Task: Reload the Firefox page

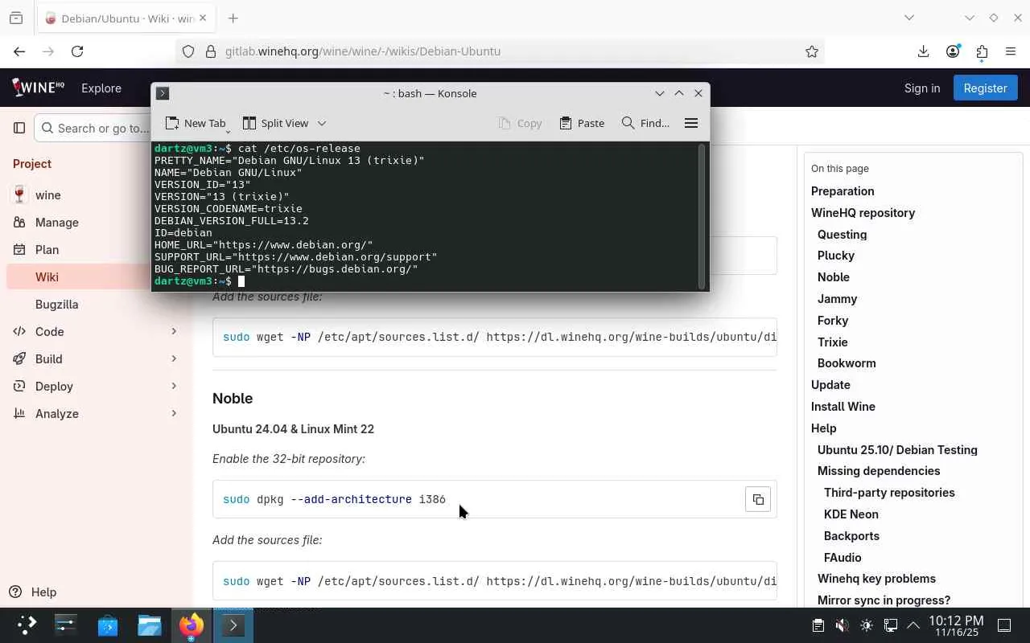Action: coord(77,51)
